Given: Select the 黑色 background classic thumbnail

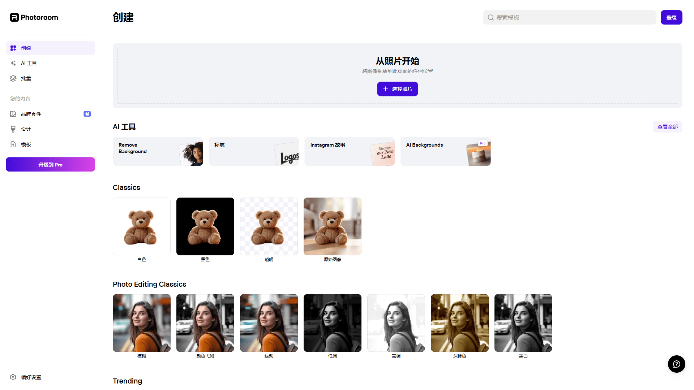Looking at the screenshot, I should (x=205, y=226).
